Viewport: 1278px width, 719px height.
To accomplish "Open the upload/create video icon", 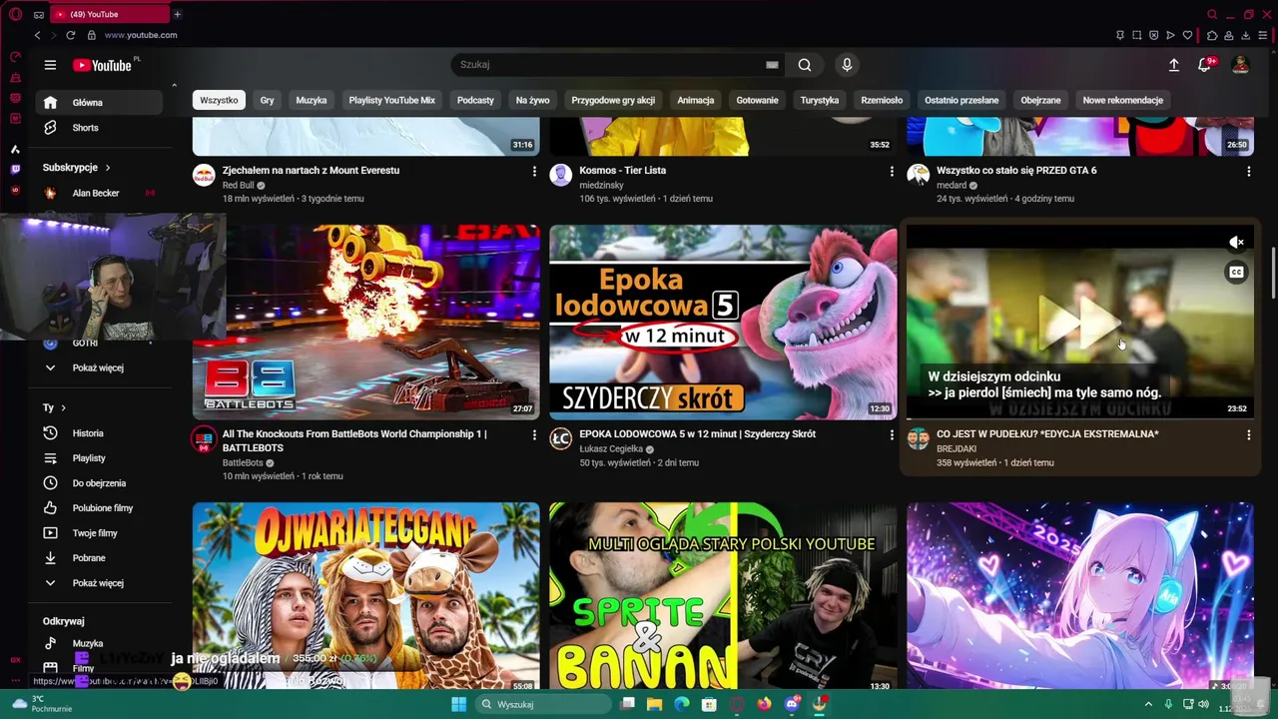I will (1174, 65).
